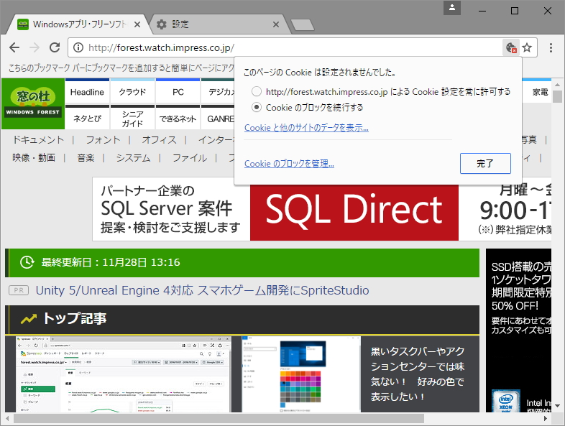Switch to the Windowsアプリ・フリーソフト tab
This screenshot has width=565, height=426.
coord(78,24)
